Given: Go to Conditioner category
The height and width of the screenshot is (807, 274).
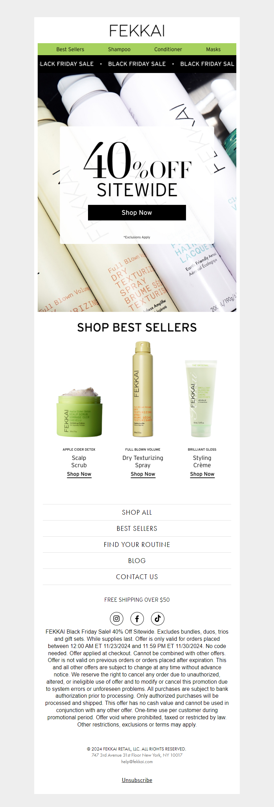Looking at the screenshot, I should pos(168,49).
